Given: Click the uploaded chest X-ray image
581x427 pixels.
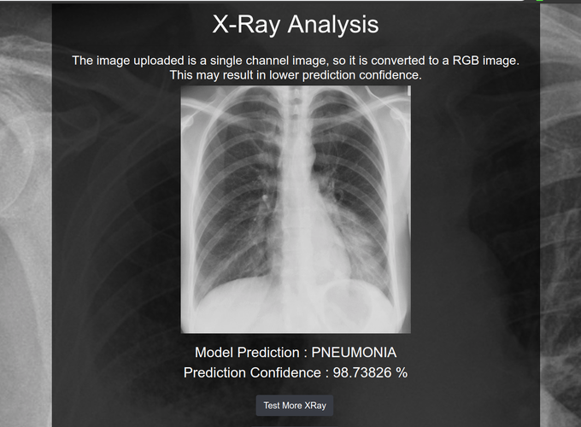Looking at the screenshot, I should [x=296, y=209].
